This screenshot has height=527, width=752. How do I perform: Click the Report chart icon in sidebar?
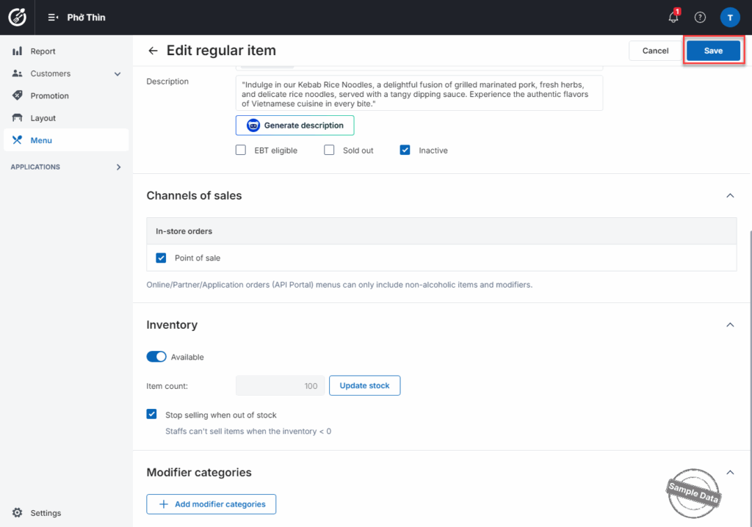[18, 51]
